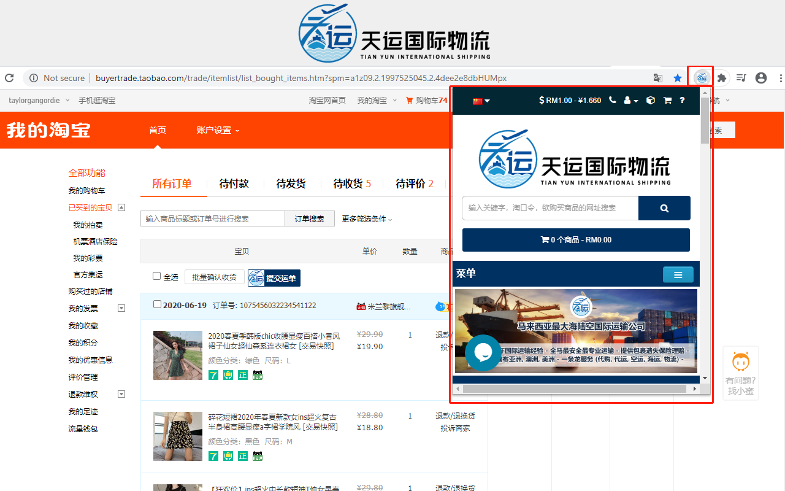Switch to the 待评价 tab

[x=415, y=184]
